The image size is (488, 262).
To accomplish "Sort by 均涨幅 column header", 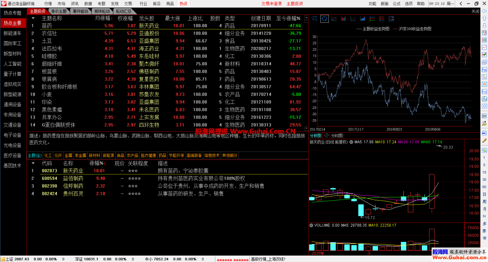I will click(104, 18).
